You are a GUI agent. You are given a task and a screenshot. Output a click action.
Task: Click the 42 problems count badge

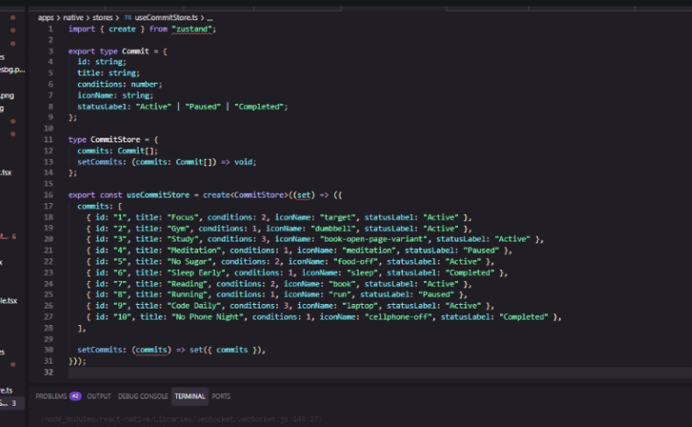point(75,396)
